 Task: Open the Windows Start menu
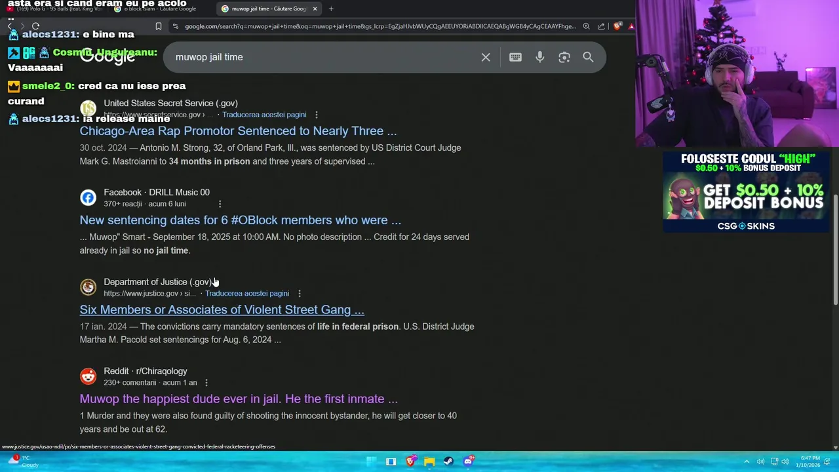(x=372, y=462)
